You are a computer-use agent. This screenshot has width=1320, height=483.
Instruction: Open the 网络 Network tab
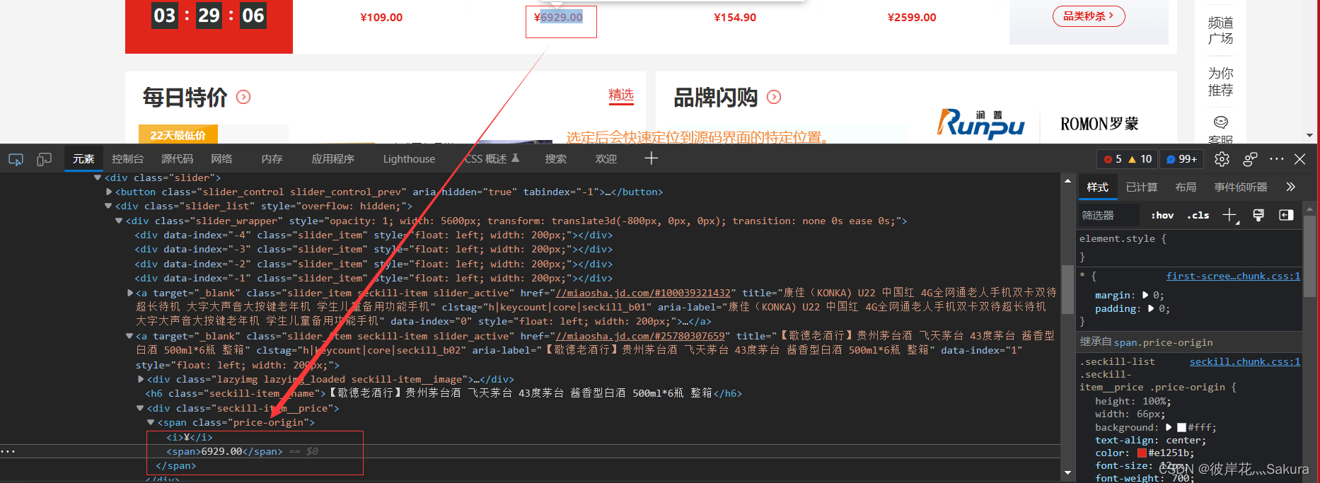[x=221, y=159]
